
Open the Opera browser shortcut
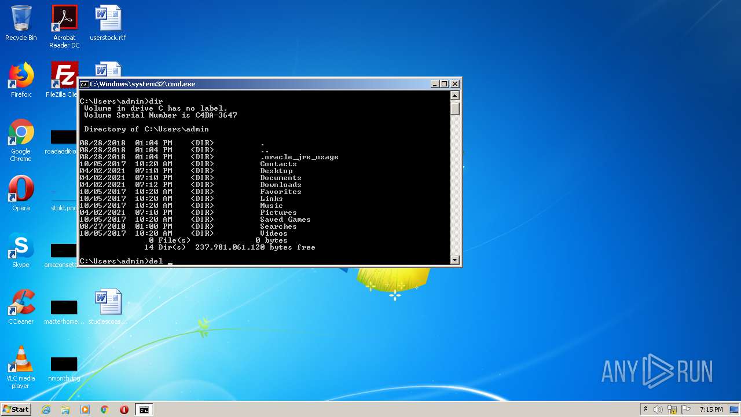click(21, 193)
